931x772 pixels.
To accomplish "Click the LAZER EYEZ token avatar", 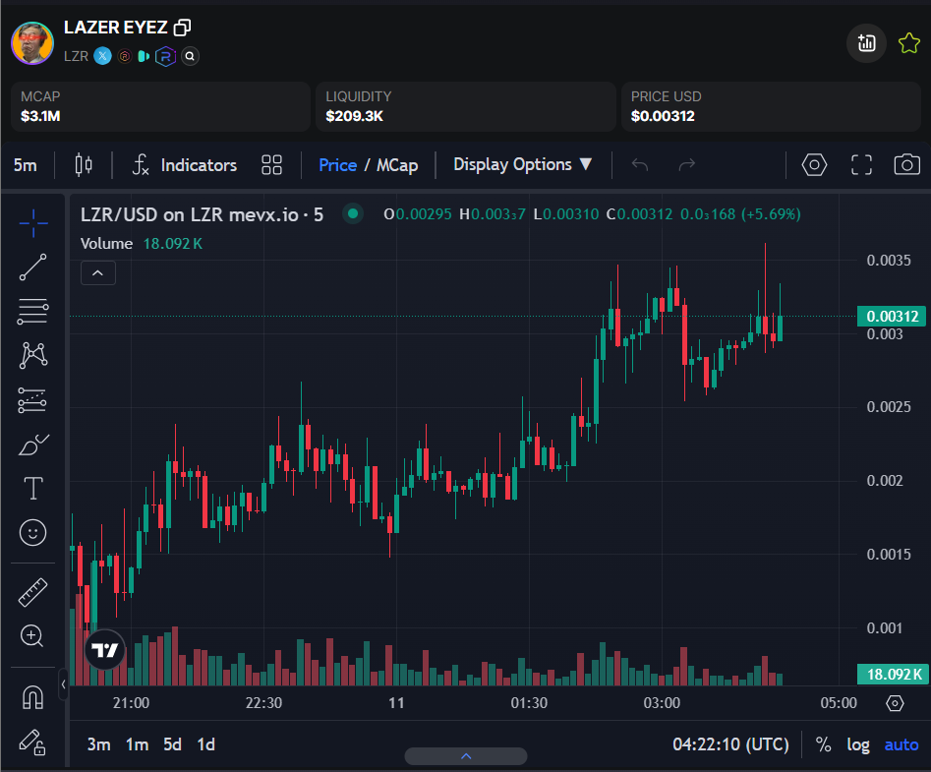I will pos(32,42).
